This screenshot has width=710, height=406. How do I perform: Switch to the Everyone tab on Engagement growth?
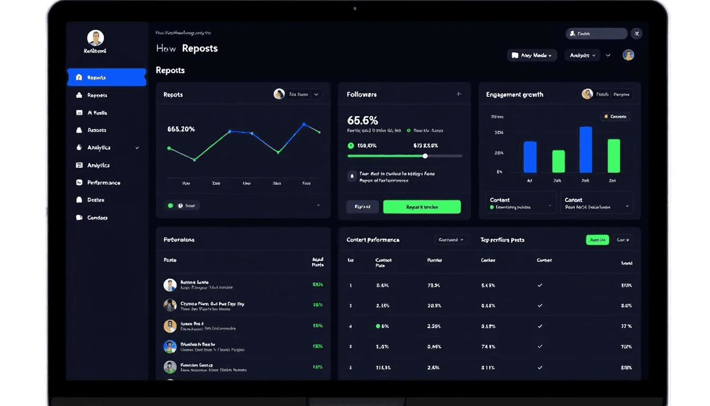click(x=621, y=94)
